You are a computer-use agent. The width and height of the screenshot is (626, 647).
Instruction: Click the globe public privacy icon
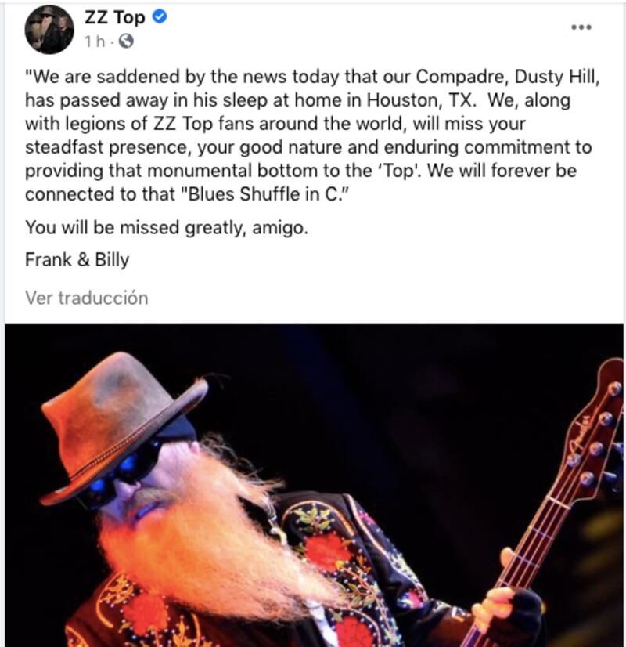(126, 41)
